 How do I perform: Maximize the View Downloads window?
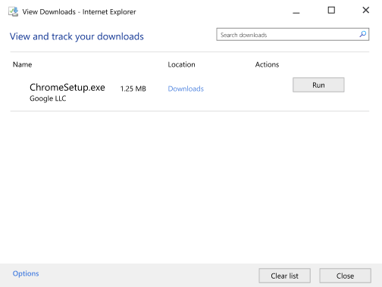(331, 11)
